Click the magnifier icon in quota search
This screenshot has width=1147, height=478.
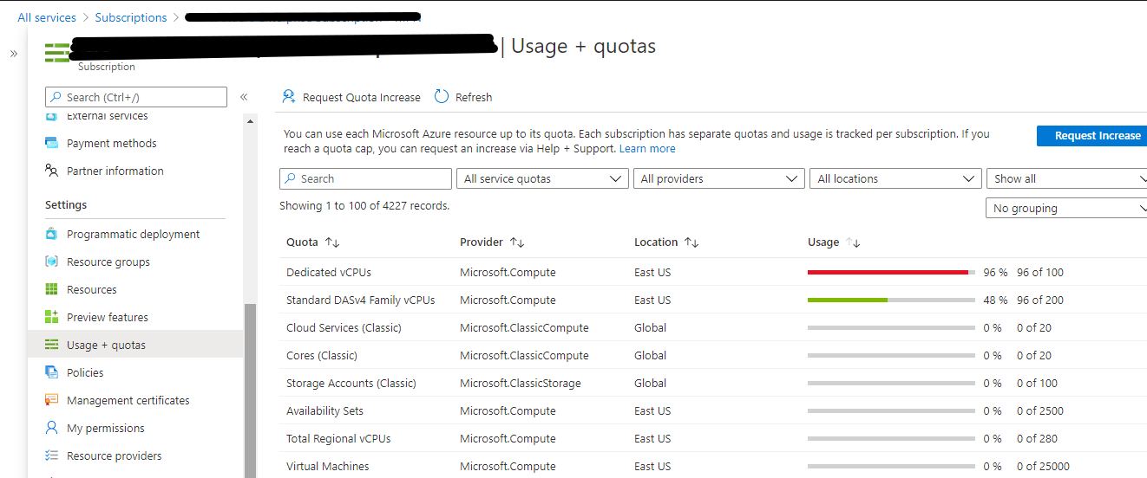click(291, 178)
